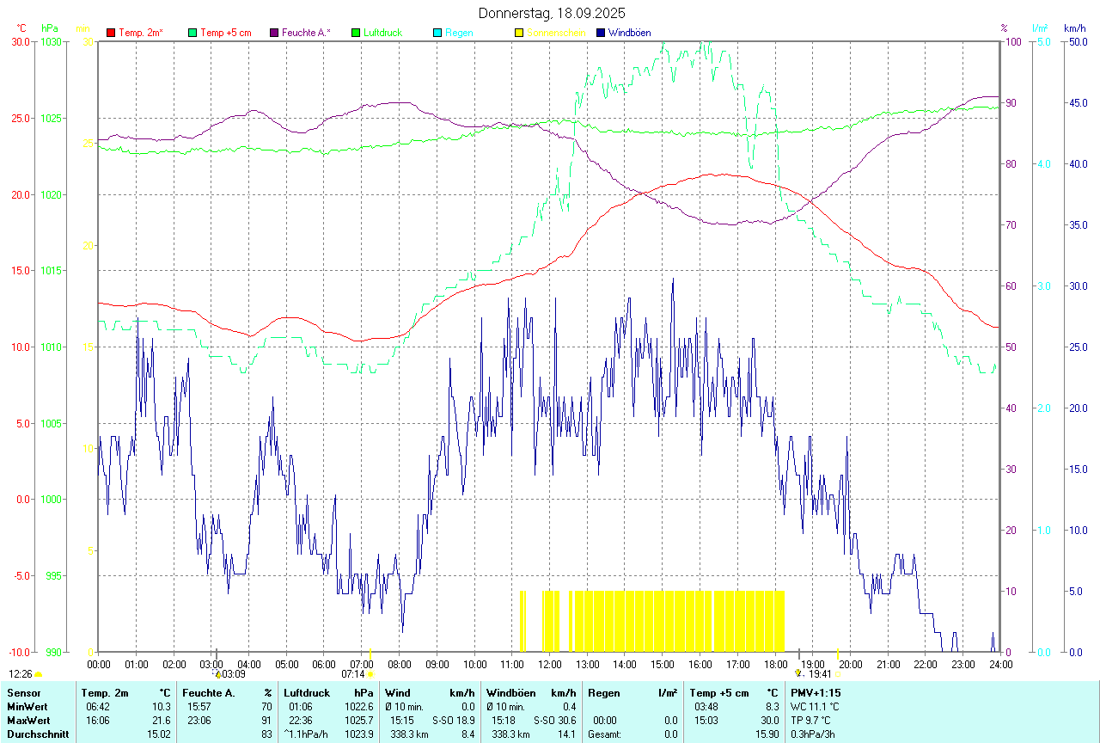Click the purple Feuchte A. legend square

[x=274, y=33]
